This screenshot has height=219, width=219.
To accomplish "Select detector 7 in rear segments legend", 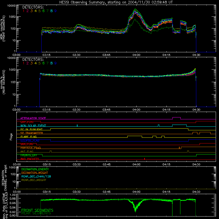I will [47, 63].
